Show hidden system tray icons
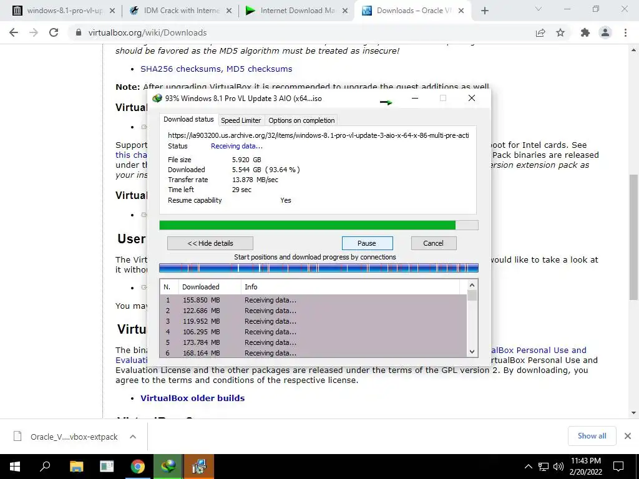 click(x=528, y=467)
